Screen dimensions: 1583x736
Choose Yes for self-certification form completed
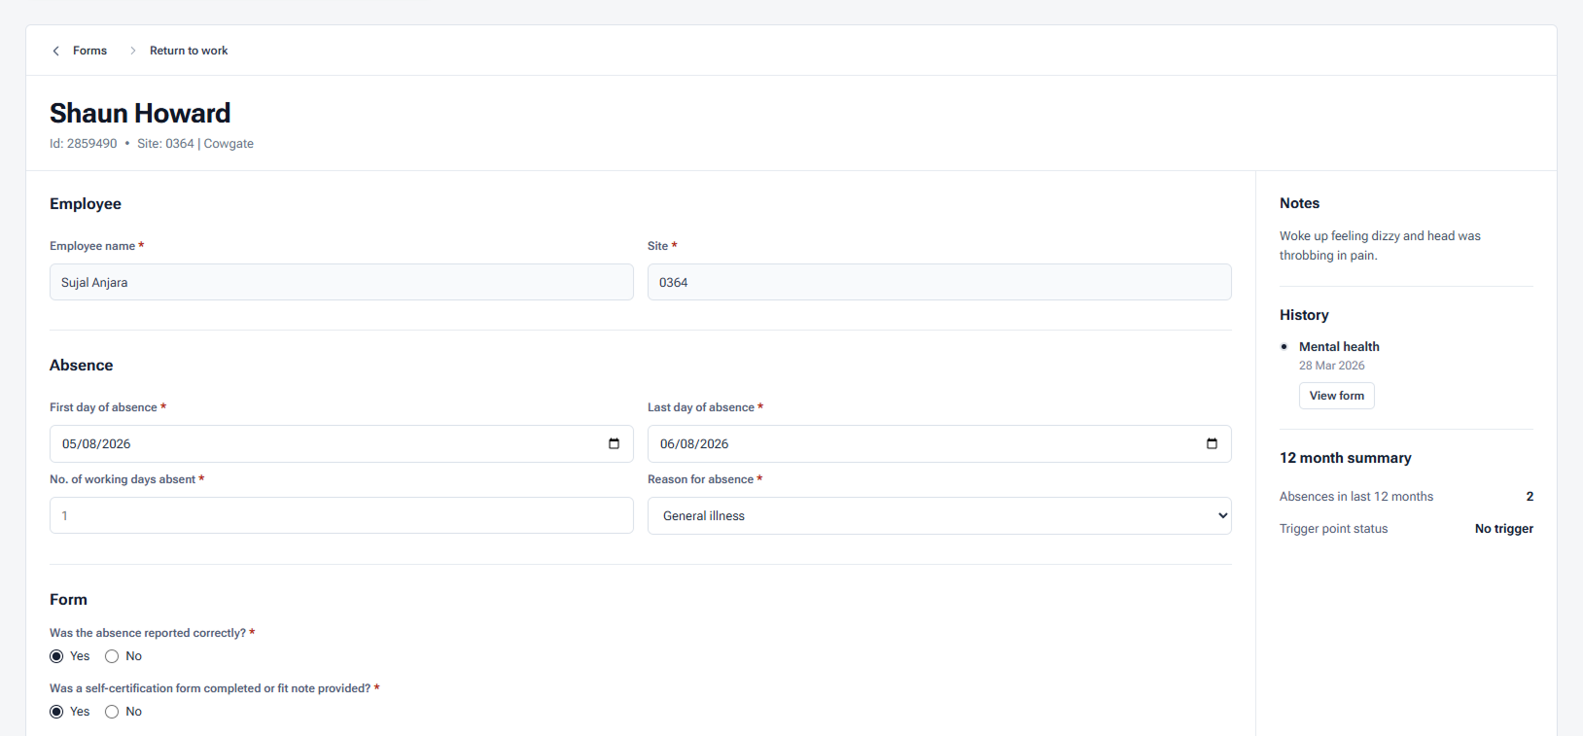(56, 712)
